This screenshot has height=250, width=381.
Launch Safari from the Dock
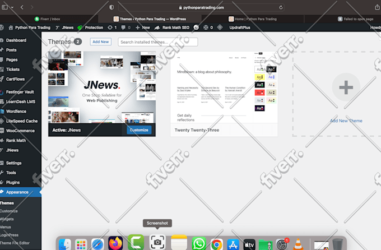point(97,244)
